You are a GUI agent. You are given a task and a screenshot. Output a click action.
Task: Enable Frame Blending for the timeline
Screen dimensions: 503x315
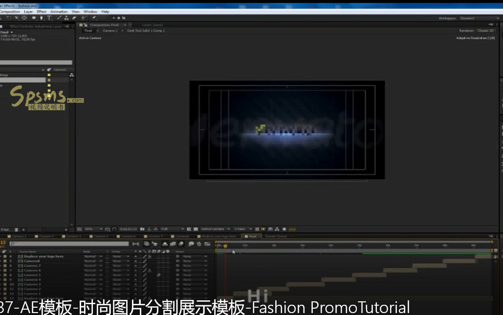click(x=173, y=244)
